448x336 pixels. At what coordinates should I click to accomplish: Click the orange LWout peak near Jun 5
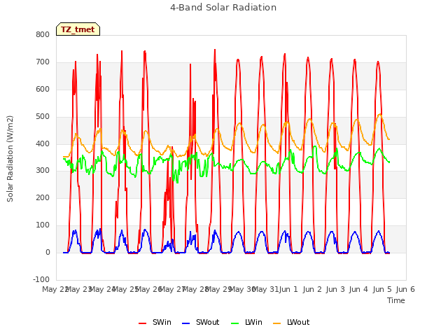379,115
